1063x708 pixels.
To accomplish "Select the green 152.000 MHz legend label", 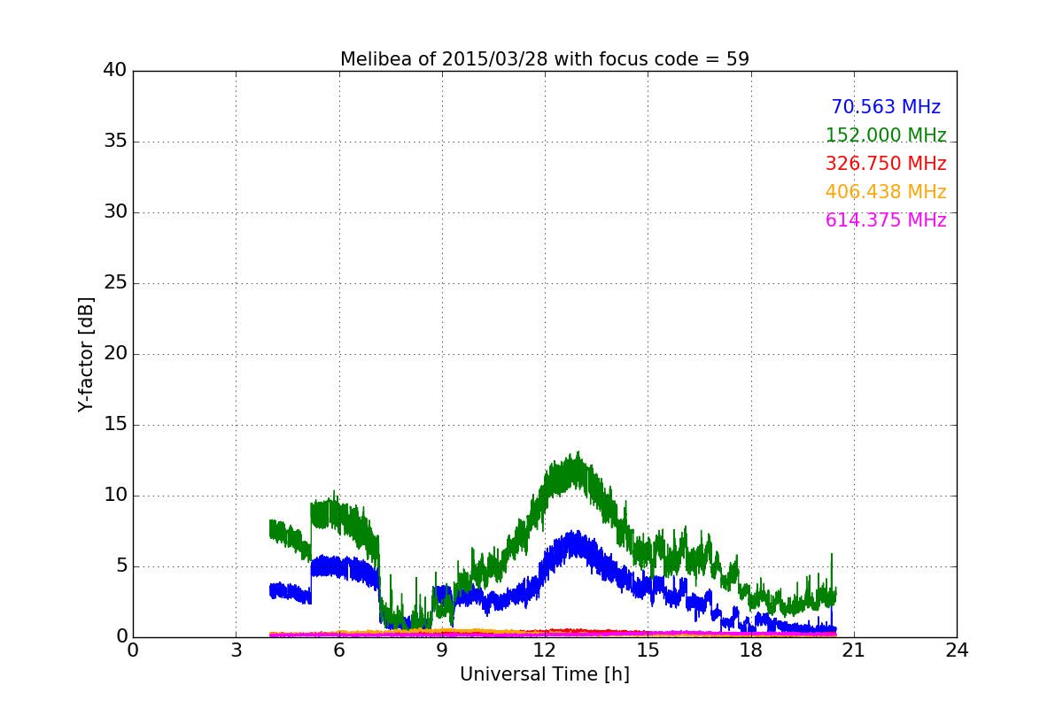I will [x=886, y=135].
